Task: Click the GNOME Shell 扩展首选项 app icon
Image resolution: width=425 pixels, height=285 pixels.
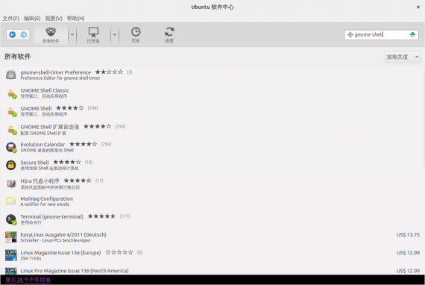Action: click(11, 130)
